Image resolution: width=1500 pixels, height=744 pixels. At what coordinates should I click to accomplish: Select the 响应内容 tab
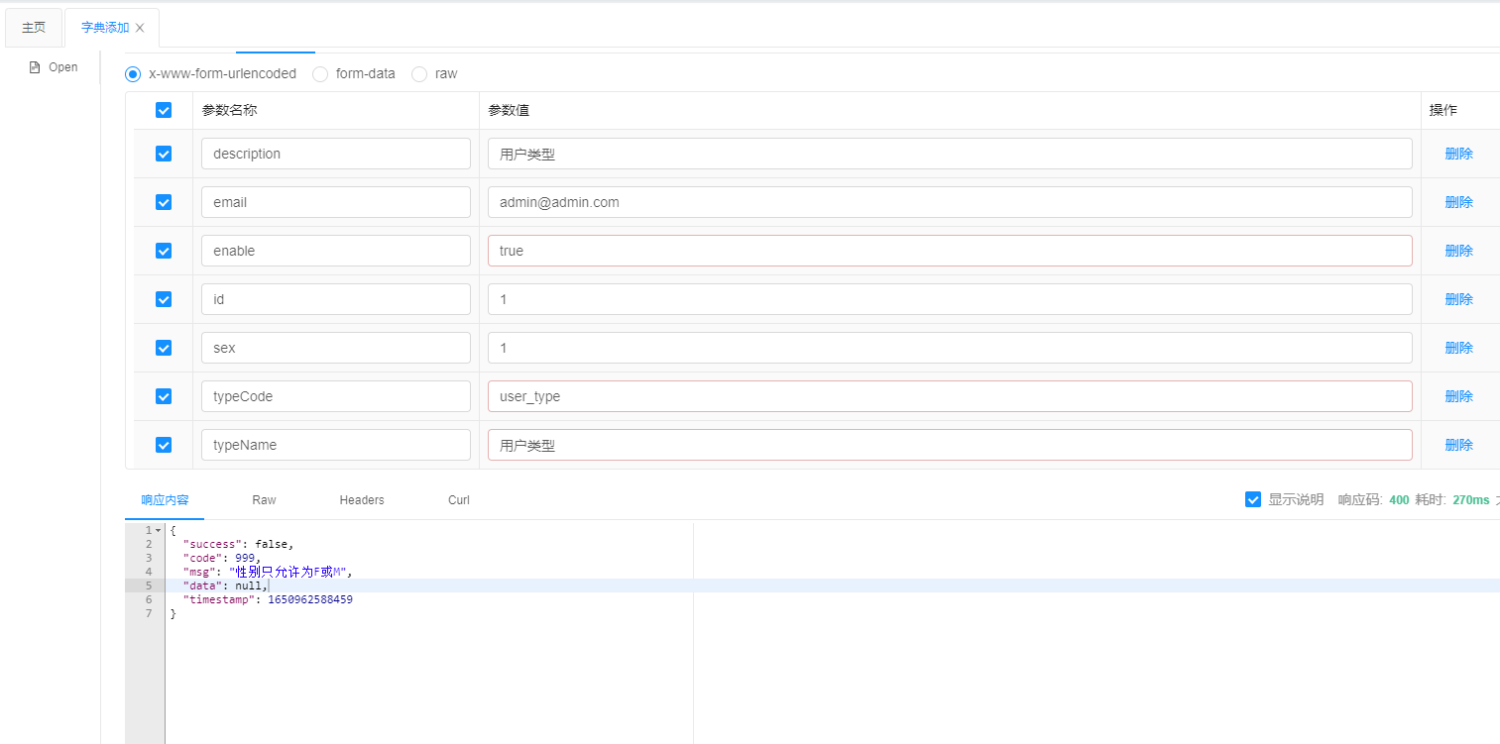[x=165, y=500]
